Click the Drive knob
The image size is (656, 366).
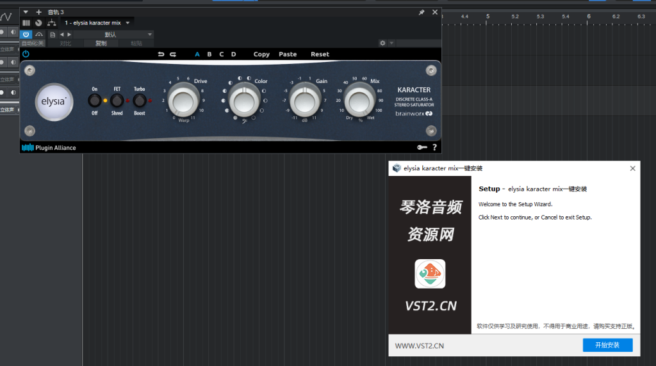coord(183,100)
